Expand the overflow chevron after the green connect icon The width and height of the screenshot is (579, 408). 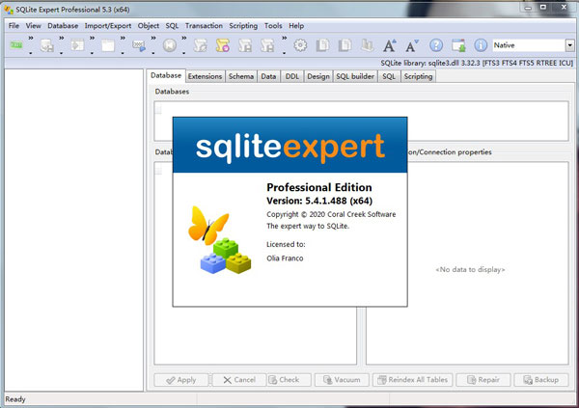(31, 38)
